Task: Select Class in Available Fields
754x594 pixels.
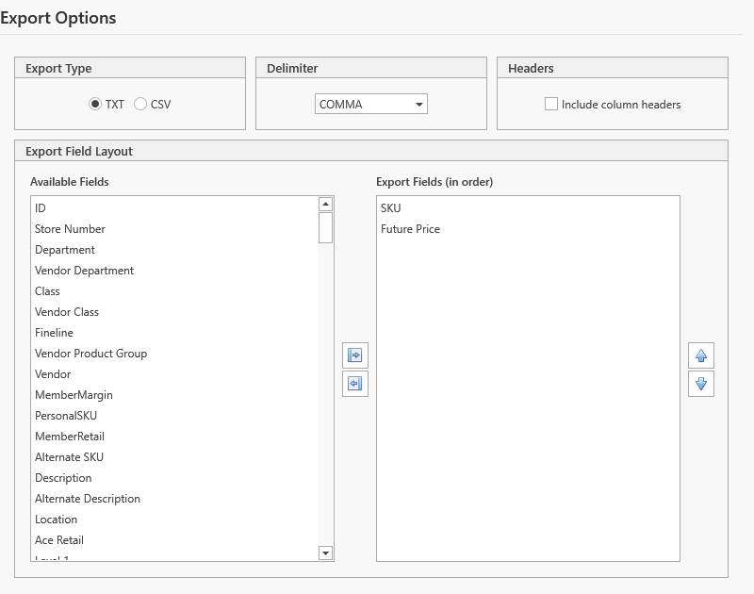Action: coord(173,291)
